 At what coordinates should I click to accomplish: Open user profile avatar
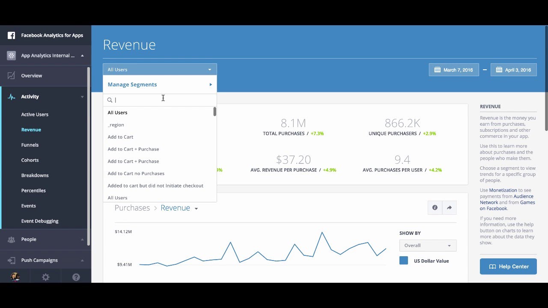pyautogui.click(x=15, y=277)
